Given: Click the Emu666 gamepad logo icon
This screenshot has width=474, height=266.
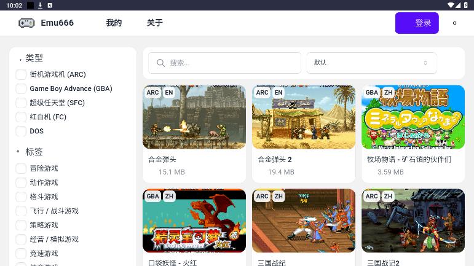Looking at the screenshot, I should pyautogui.click(x=26, y=23).
